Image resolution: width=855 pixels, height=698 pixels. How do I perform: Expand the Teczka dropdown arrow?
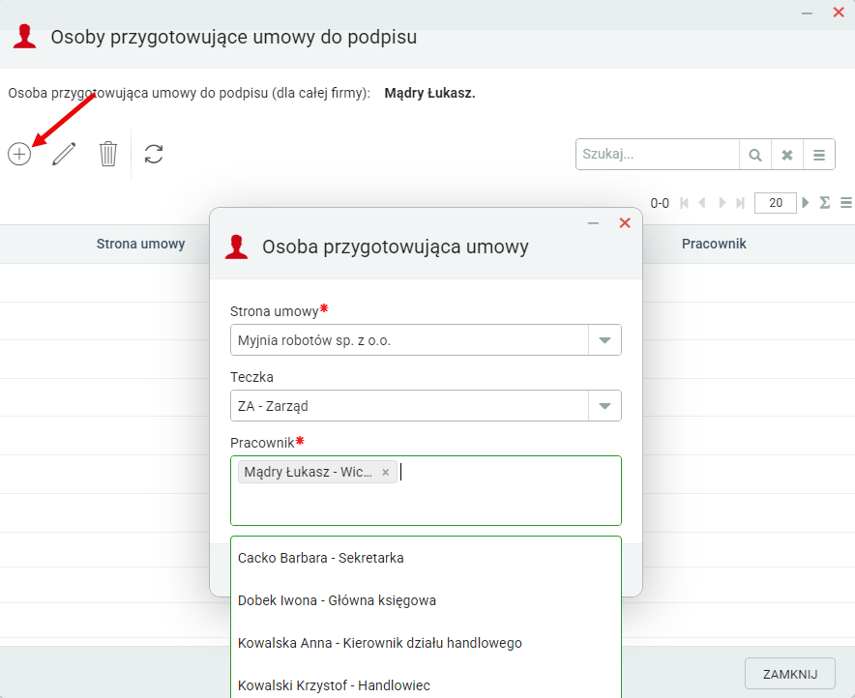(604, 406)
